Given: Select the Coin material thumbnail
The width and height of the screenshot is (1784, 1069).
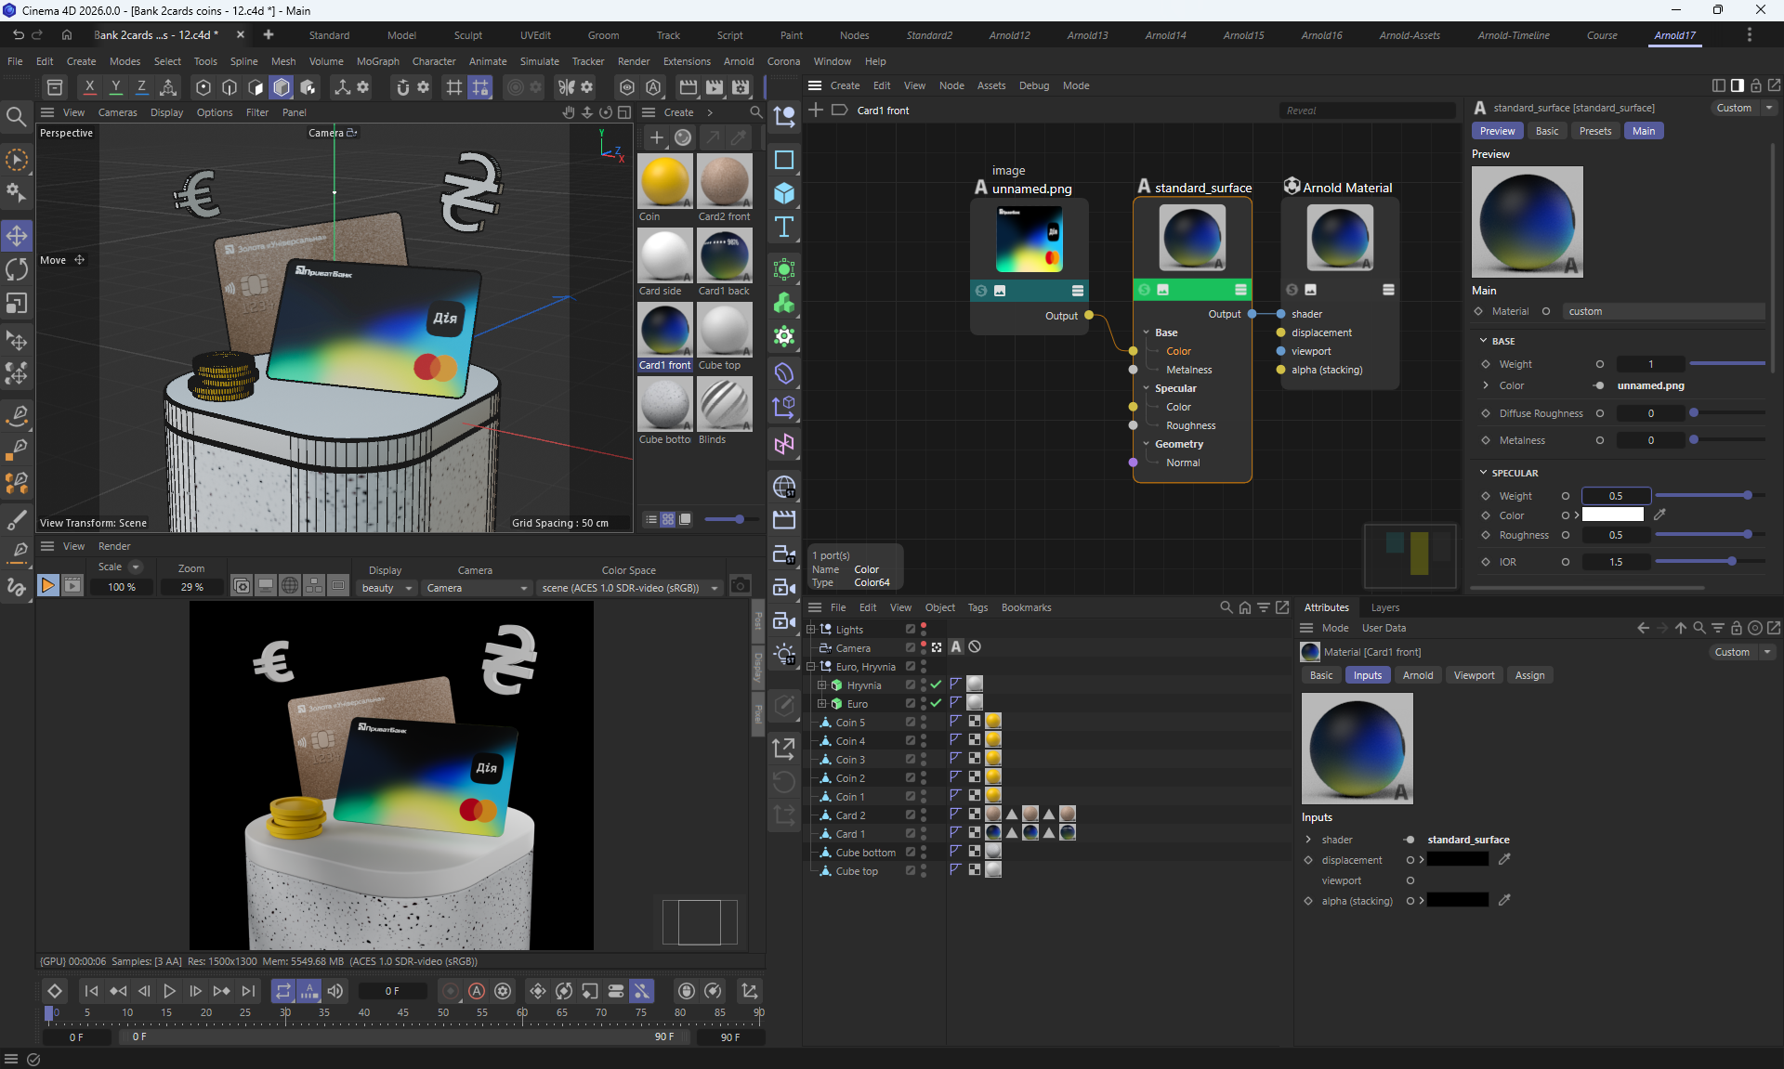Looking at the screenshot, I should click(x=665, y=181).
